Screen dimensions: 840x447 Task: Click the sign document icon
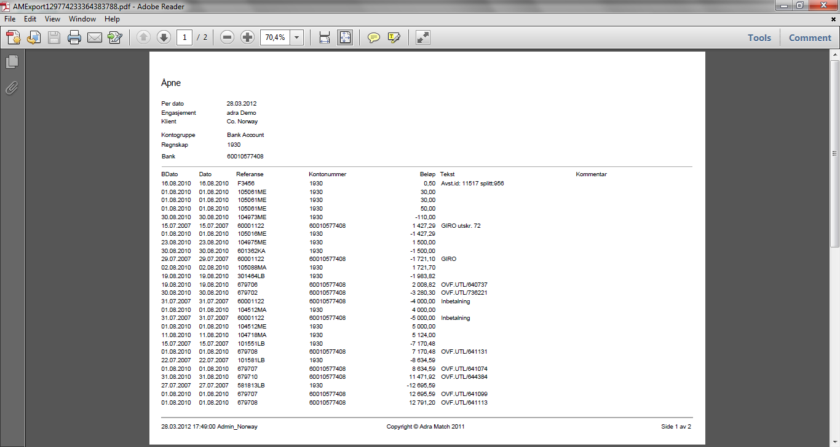(114, 37)
